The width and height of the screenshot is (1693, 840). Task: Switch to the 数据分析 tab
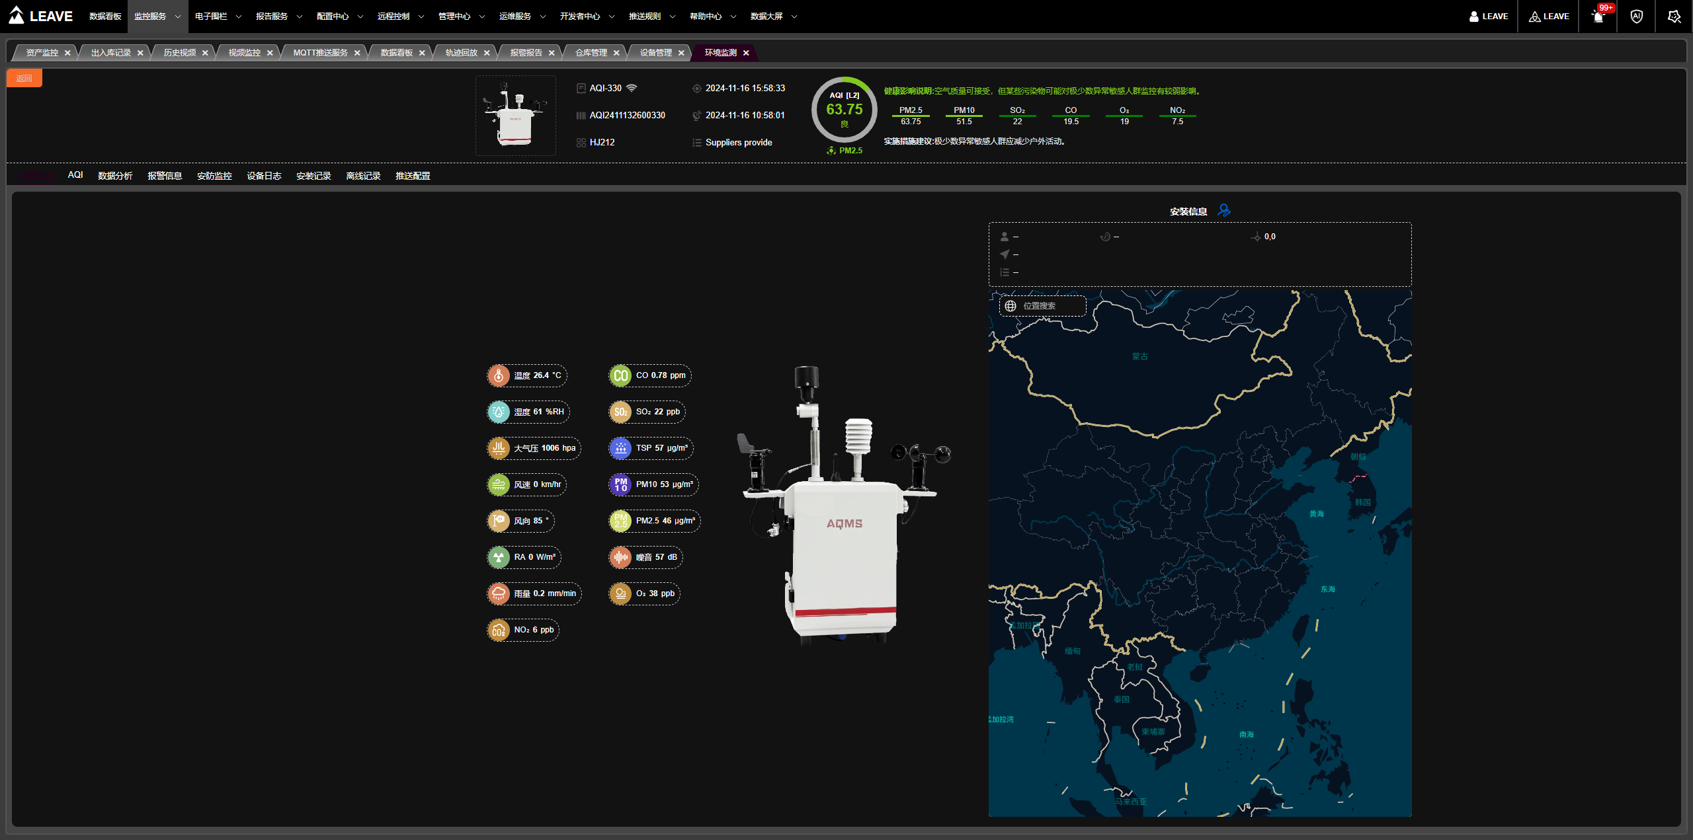click(x=115, y=176)
